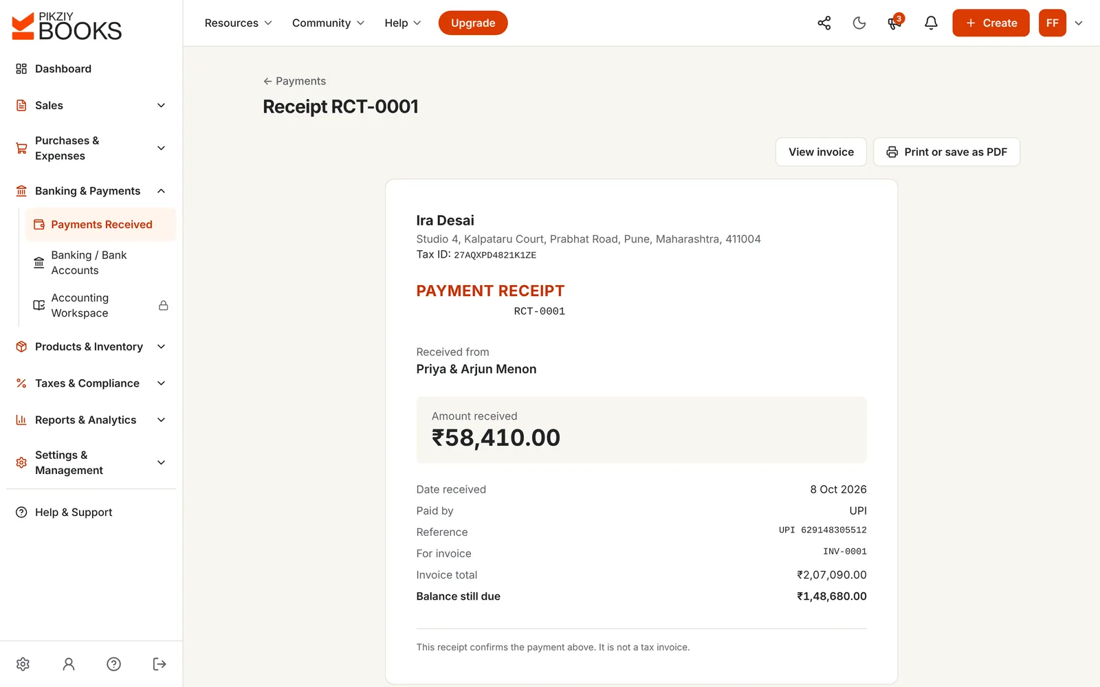Image resolution: width=1100 pixels, height=687 pixels.
Task: Click the receipt number RCT-0001 under Payment Receipt
Action: 540,311
